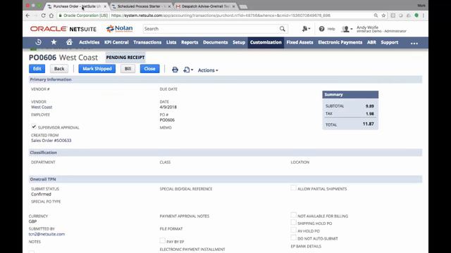This screenshot has width=451, height=253.
Task: Click the Edit button
Action: coord(37,69)
